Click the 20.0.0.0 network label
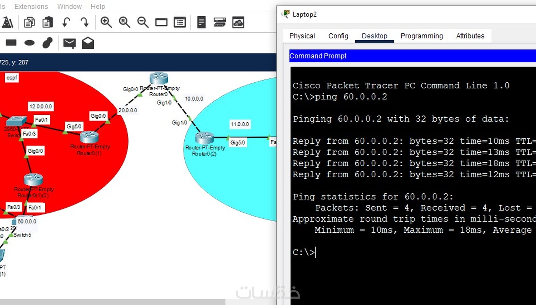This screenshot has width=536, height=305. click(x=128, y=110)
